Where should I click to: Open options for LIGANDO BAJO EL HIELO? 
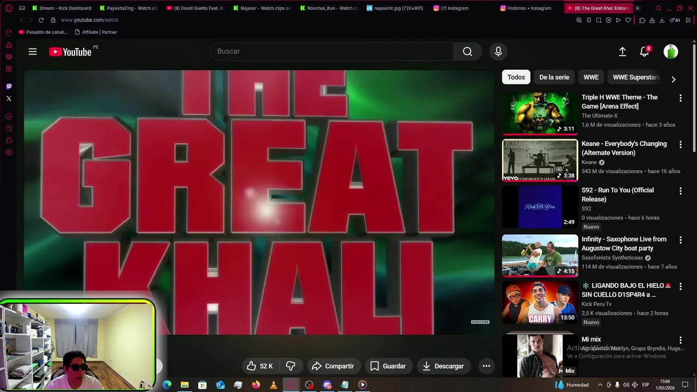pyautogui.click(x=680, y=286)
